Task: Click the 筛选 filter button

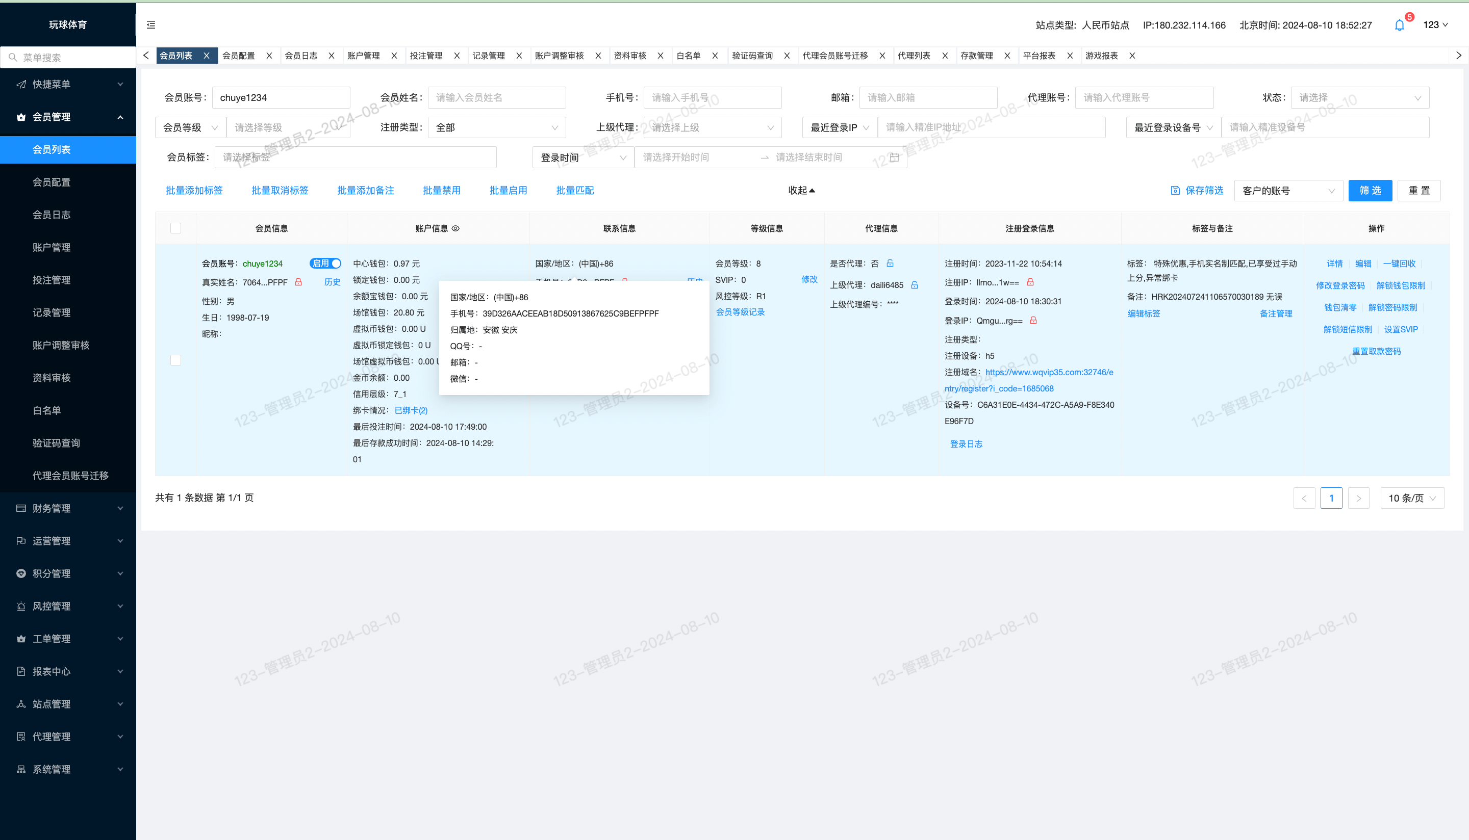Action: tap(1370, 191)
